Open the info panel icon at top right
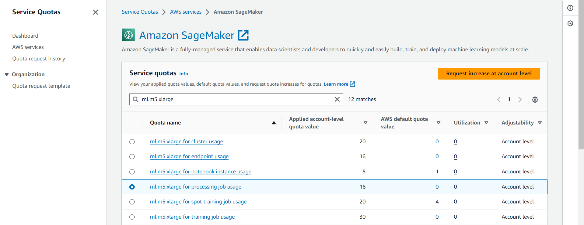The height and width of the screenshot is (225, 584). [570, 8]
